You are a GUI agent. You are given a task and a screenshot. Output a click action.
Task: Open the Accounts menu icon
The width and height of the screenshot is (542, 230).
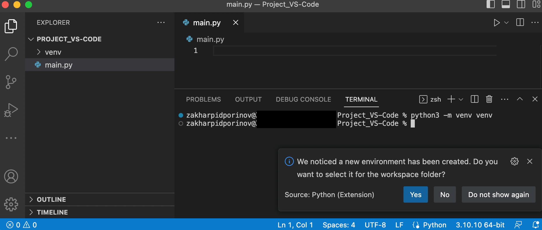(11, 176)
